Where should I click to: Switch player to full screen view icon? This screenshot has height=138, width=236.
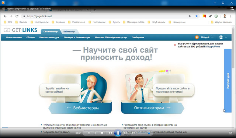[230, 133]
